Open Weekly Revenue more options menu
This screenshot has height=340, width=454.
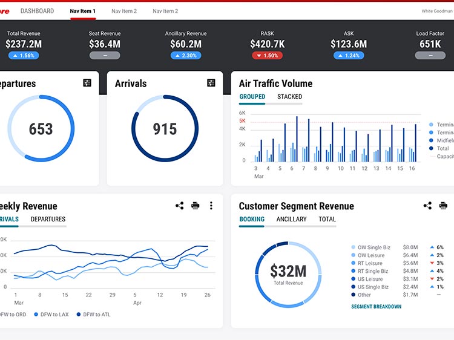click(x=211, y=206)
